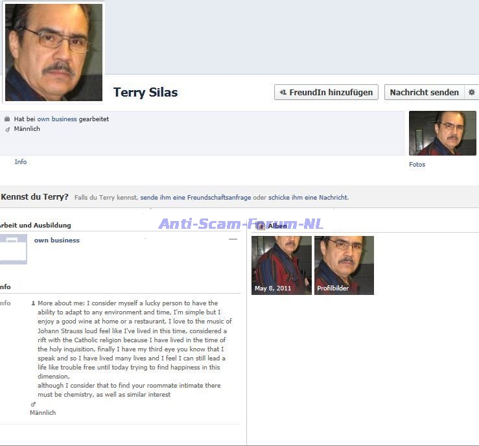Click the briefcase work icon
The height and width of the screenshot is (446, 479).
click(7, 119)
